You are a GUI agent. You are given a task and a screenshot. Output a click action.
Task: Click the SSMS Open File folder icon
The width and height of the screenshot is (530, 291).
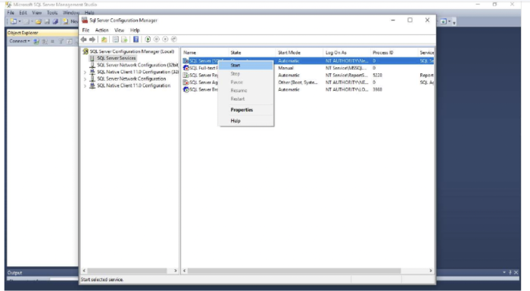[38, 22]
